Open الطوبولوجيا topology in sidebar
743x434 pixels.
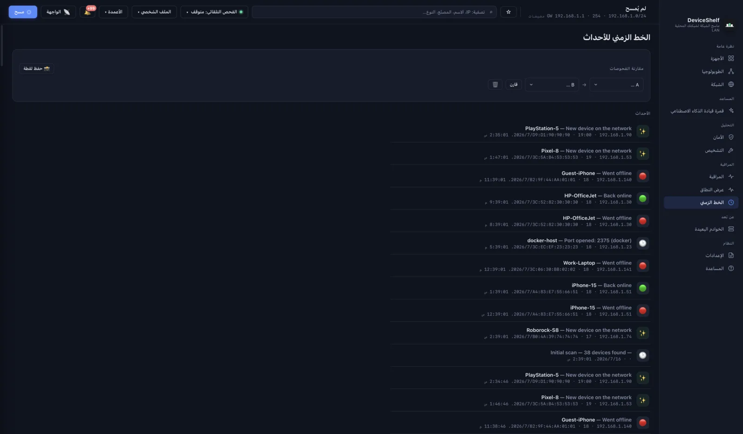701,71
